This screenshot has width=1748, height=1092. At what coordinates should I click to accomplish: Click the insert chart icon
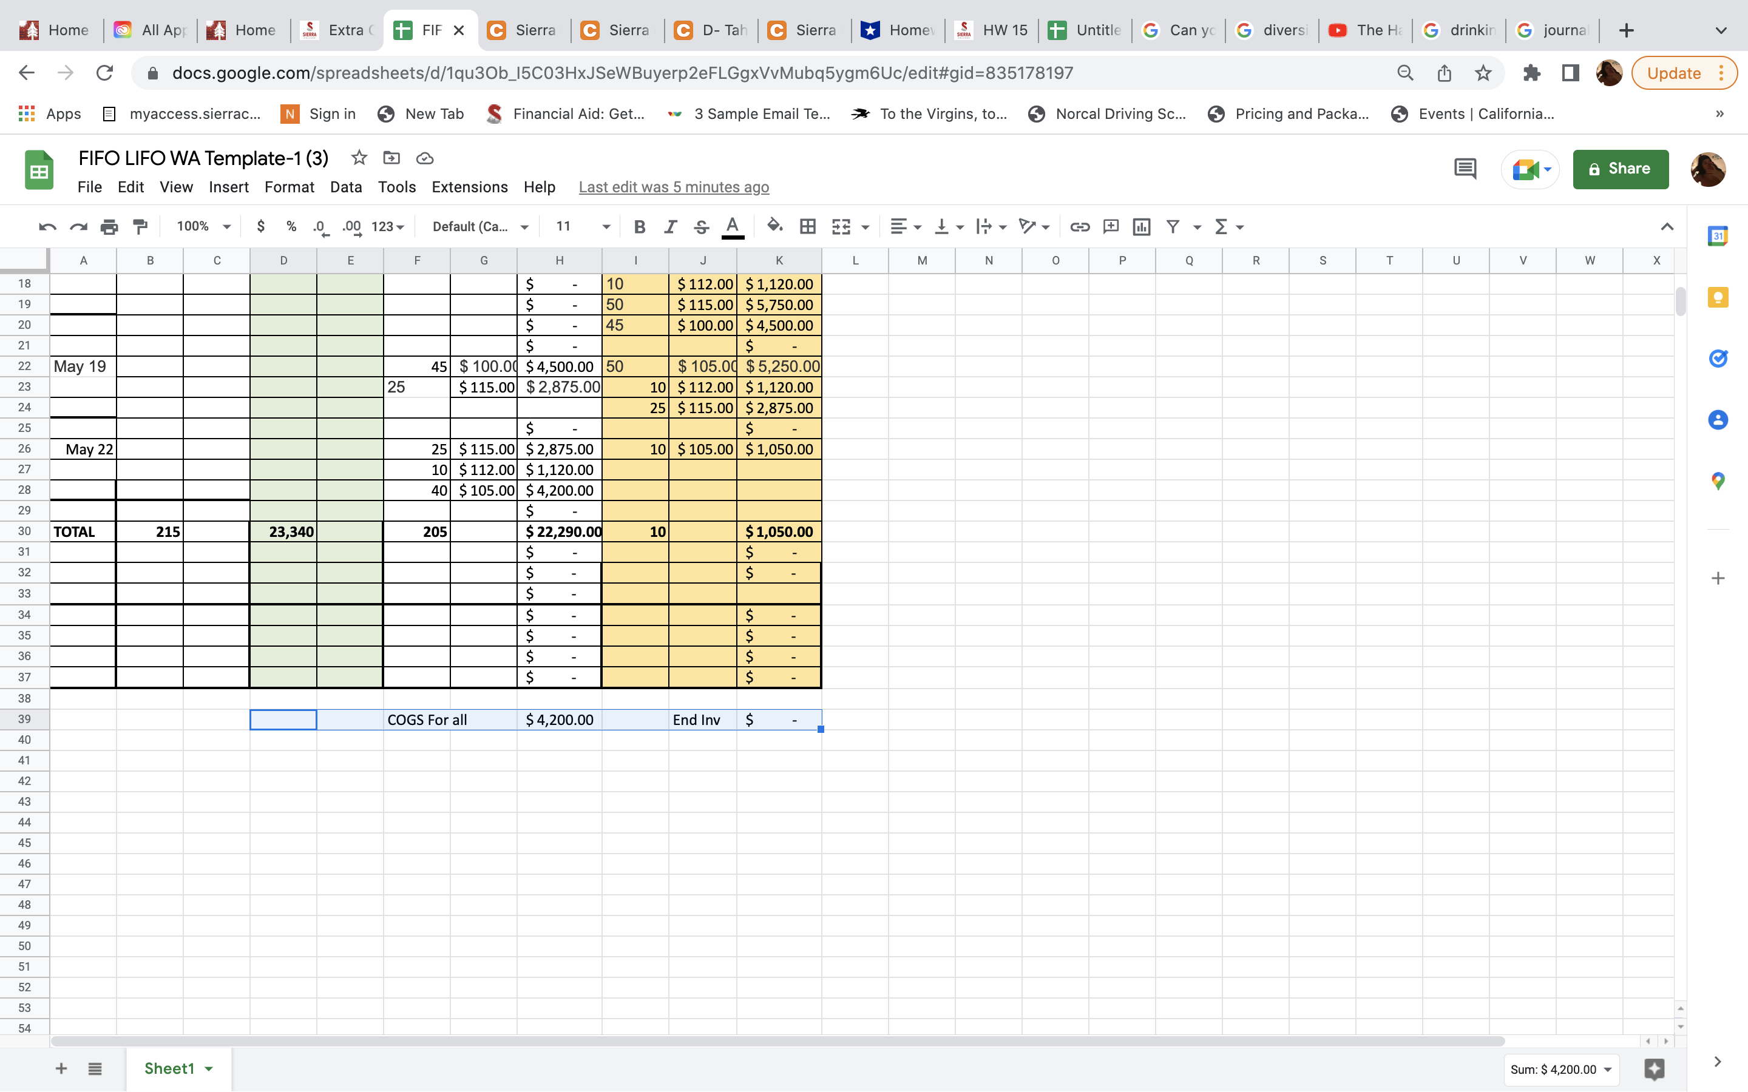click(x=1141, y=227)
